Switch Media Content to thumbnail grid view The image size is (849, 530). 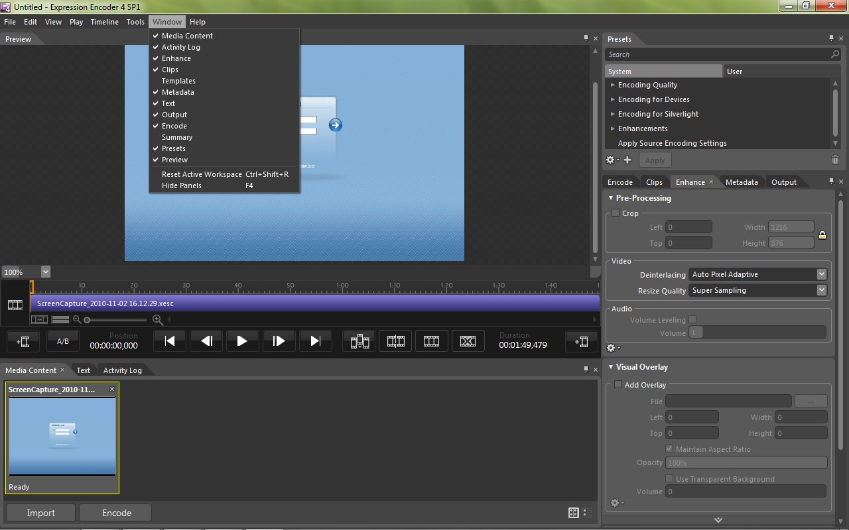click(574, 513)
